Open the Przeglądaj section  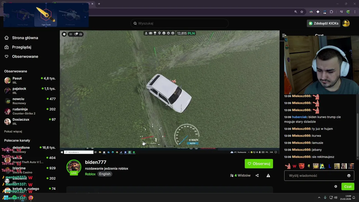coord(22,47)
